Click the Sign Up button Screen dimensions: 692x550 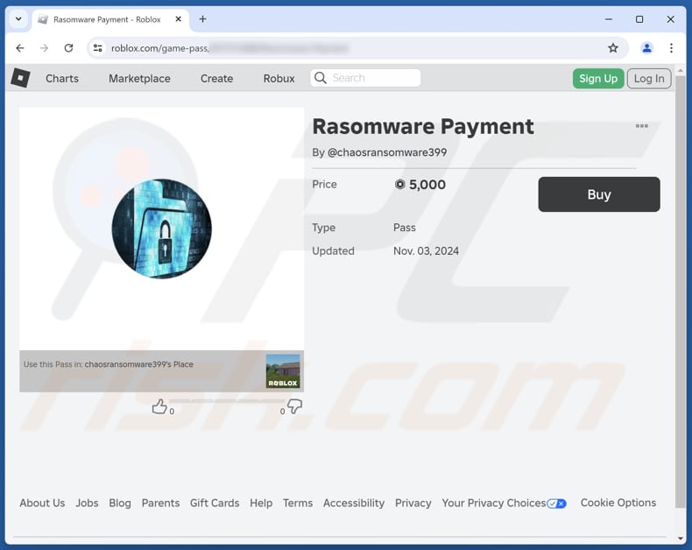coord(598,79)
